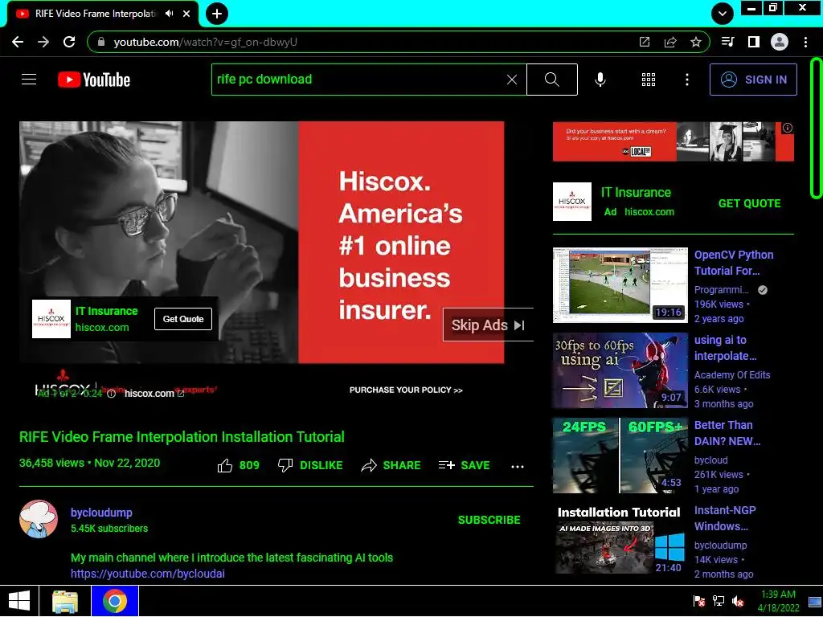The image size is (823, 617).
Task: Go forward in browser history
Action: [43, 42]
